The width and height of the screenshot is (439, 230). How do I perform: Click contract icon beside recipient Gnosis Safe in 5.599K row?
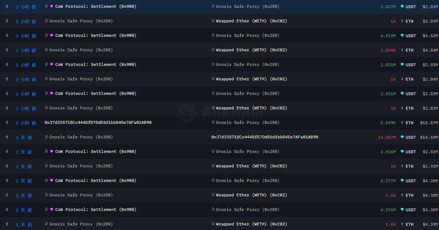point(213,123)
